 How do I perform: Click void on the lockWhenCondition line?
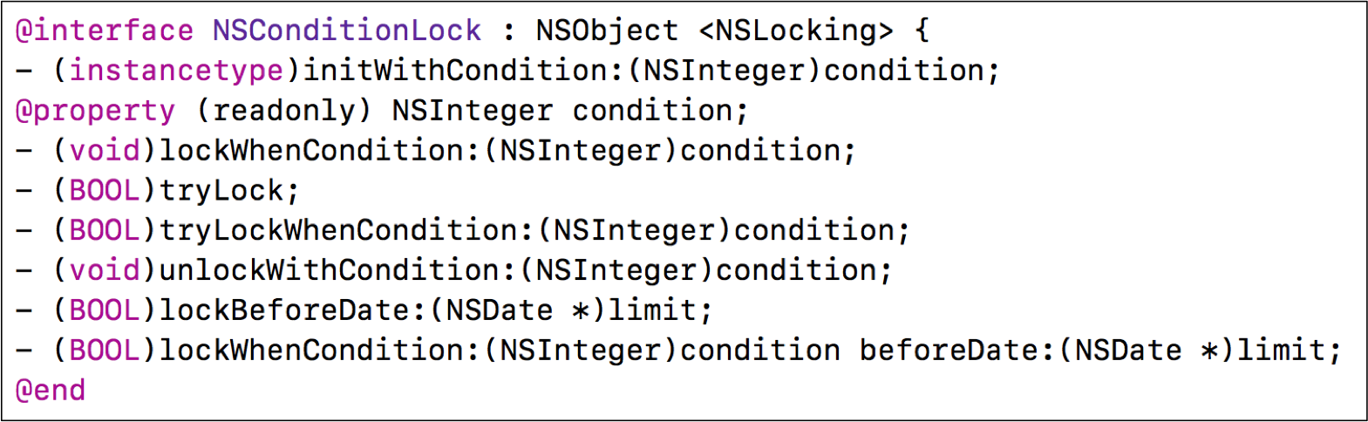click(x=105, y=151)
